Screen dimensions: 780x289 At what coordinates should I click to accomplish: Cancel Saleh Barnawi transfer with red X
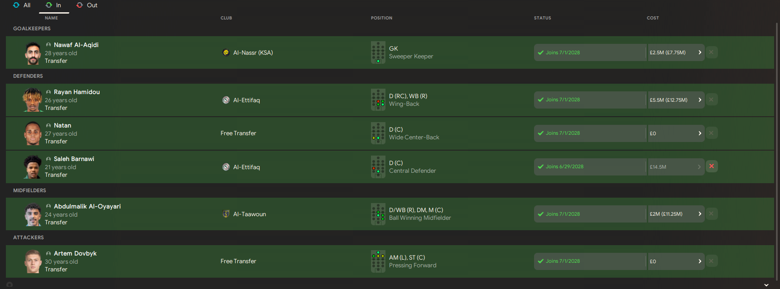pyautogui.click(x=712, y=166)
